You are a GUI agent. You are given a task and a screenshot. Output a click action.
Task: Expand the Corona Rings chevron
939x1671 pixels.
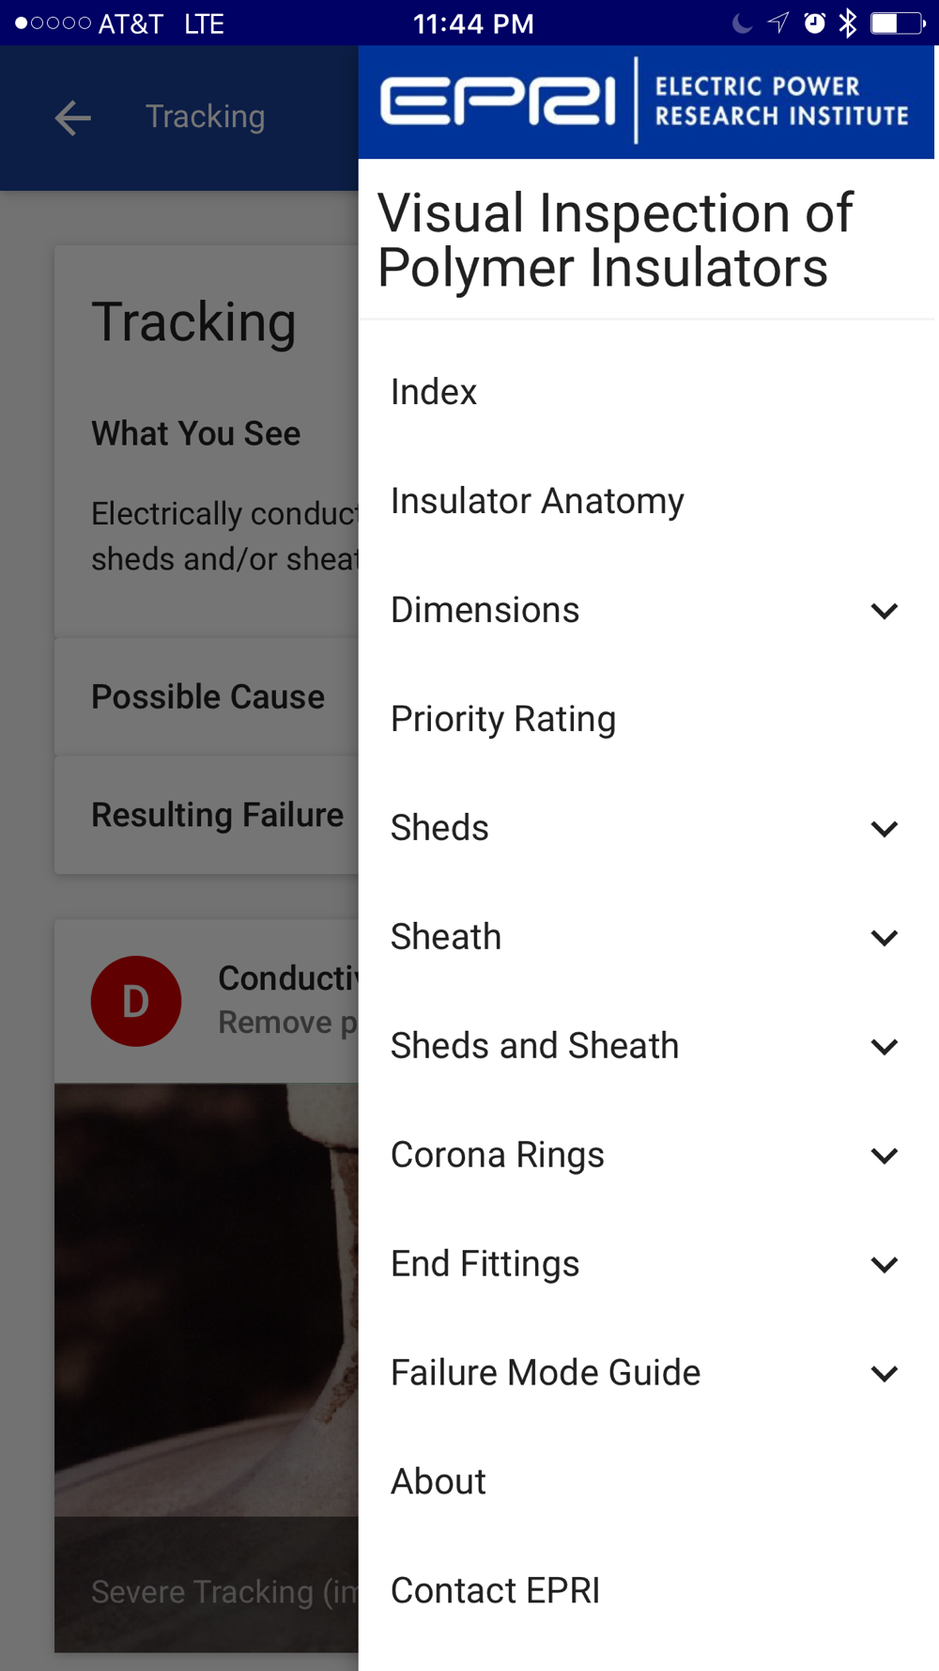coord(885,1156)
